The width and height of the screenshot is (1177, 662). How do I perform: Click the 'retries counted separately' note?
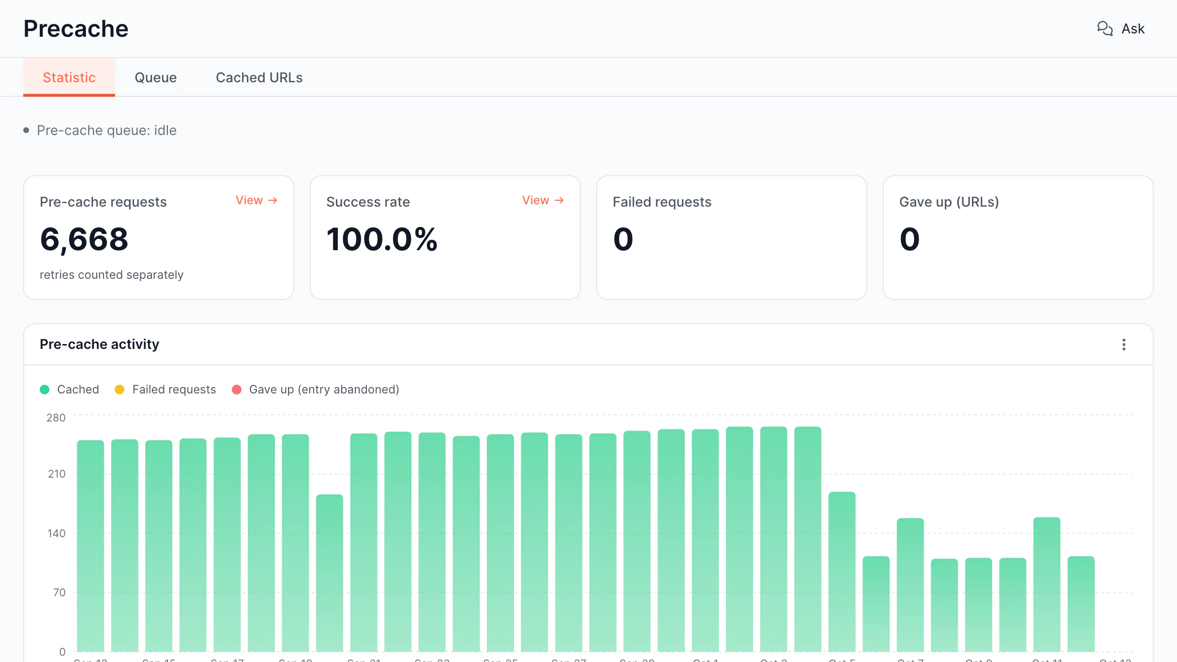pos(111,275)
